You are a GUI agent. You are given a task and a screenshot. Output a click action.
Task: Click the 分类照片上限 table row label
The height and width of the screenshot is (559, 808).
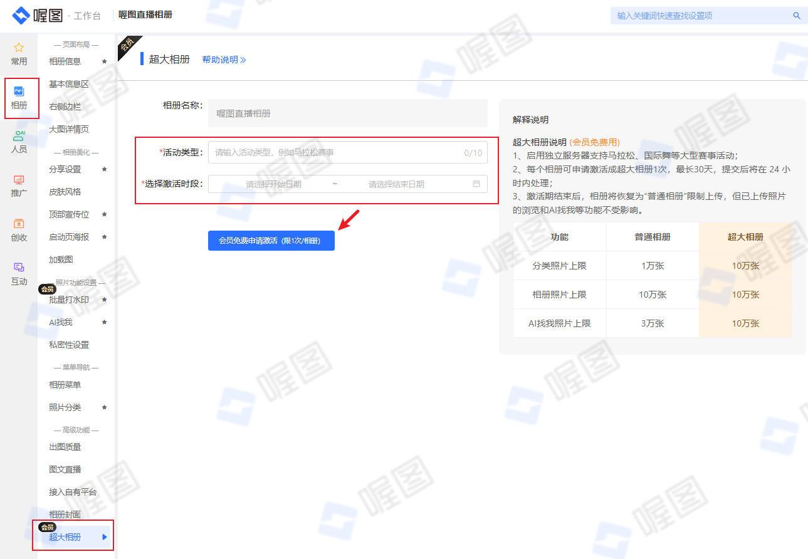(x=560, y=266)
